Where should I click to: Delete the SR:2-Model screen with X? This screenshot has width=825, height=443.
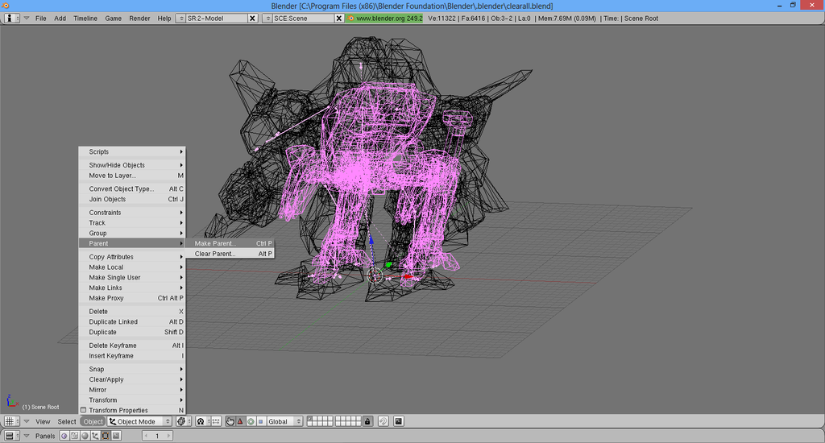coord(252,18)
